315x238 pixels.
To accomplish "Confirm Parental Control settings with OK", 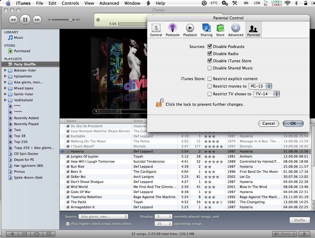I will [x=293, y=123].
